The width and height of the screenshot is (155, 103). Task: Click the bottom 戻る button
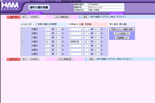point(92,59)
